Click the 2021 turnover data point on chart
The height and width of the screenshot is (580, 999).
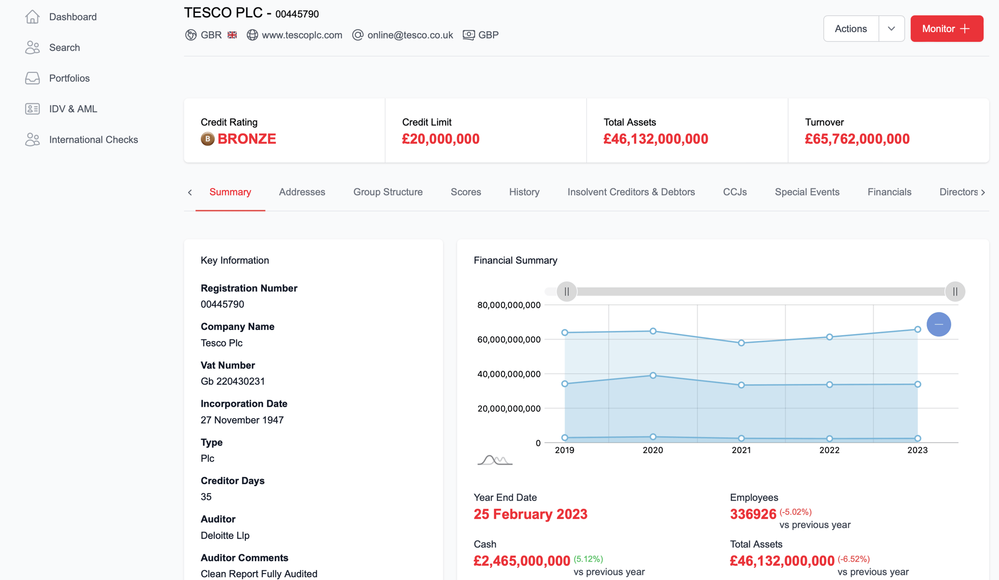741,343
